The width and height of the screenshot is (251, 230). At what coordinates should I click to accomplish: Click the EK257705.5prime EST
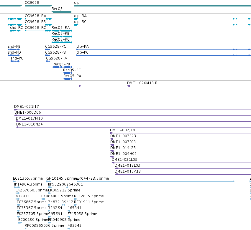[18, 217]
